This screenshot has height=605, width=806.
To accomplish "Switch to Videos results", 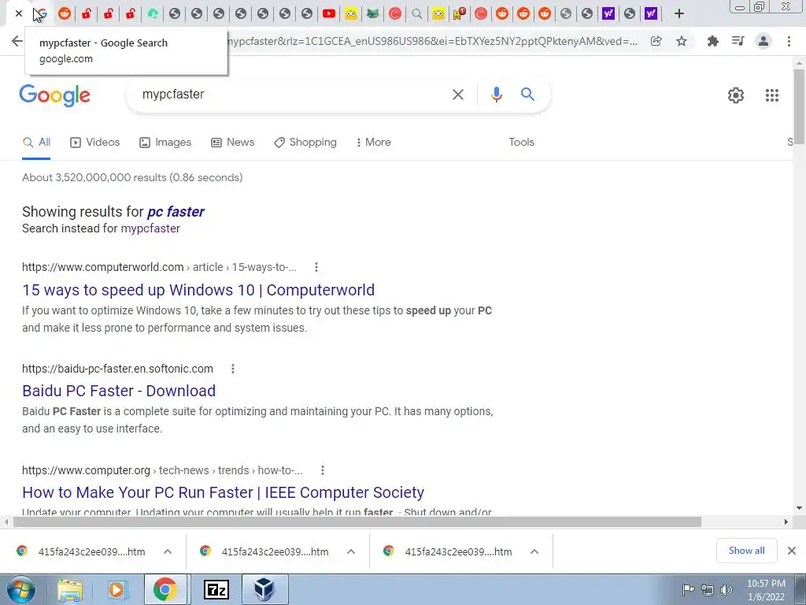I will pyautogui.click(x=94, y=143).
